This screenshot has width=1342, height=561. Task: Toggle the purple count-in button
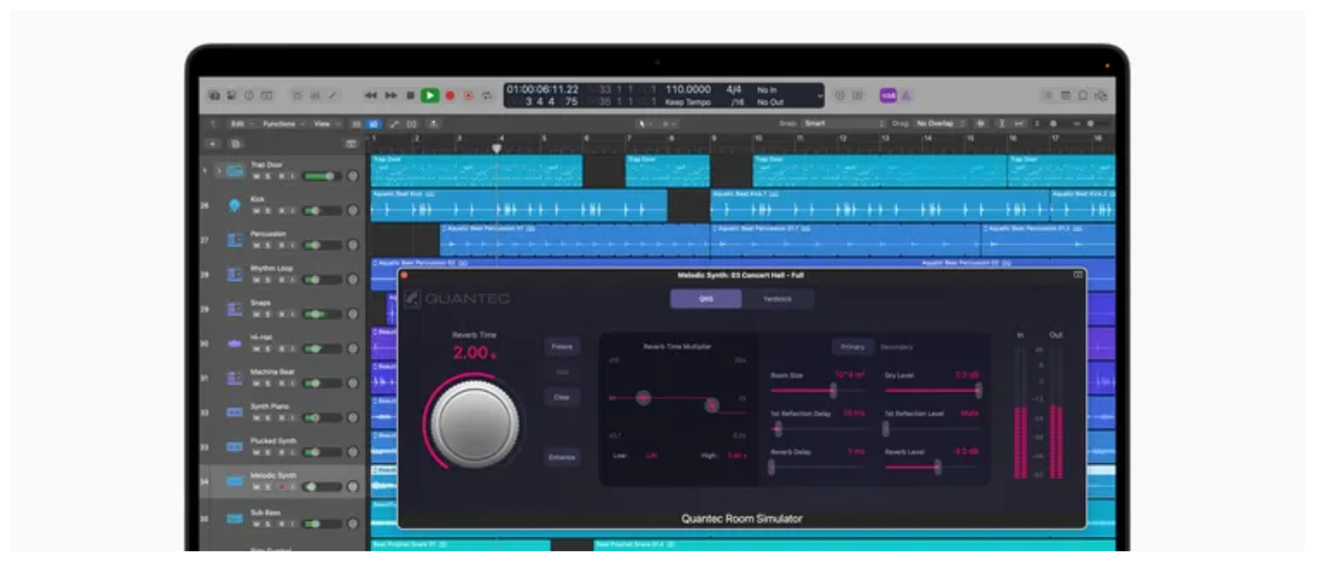888,96
